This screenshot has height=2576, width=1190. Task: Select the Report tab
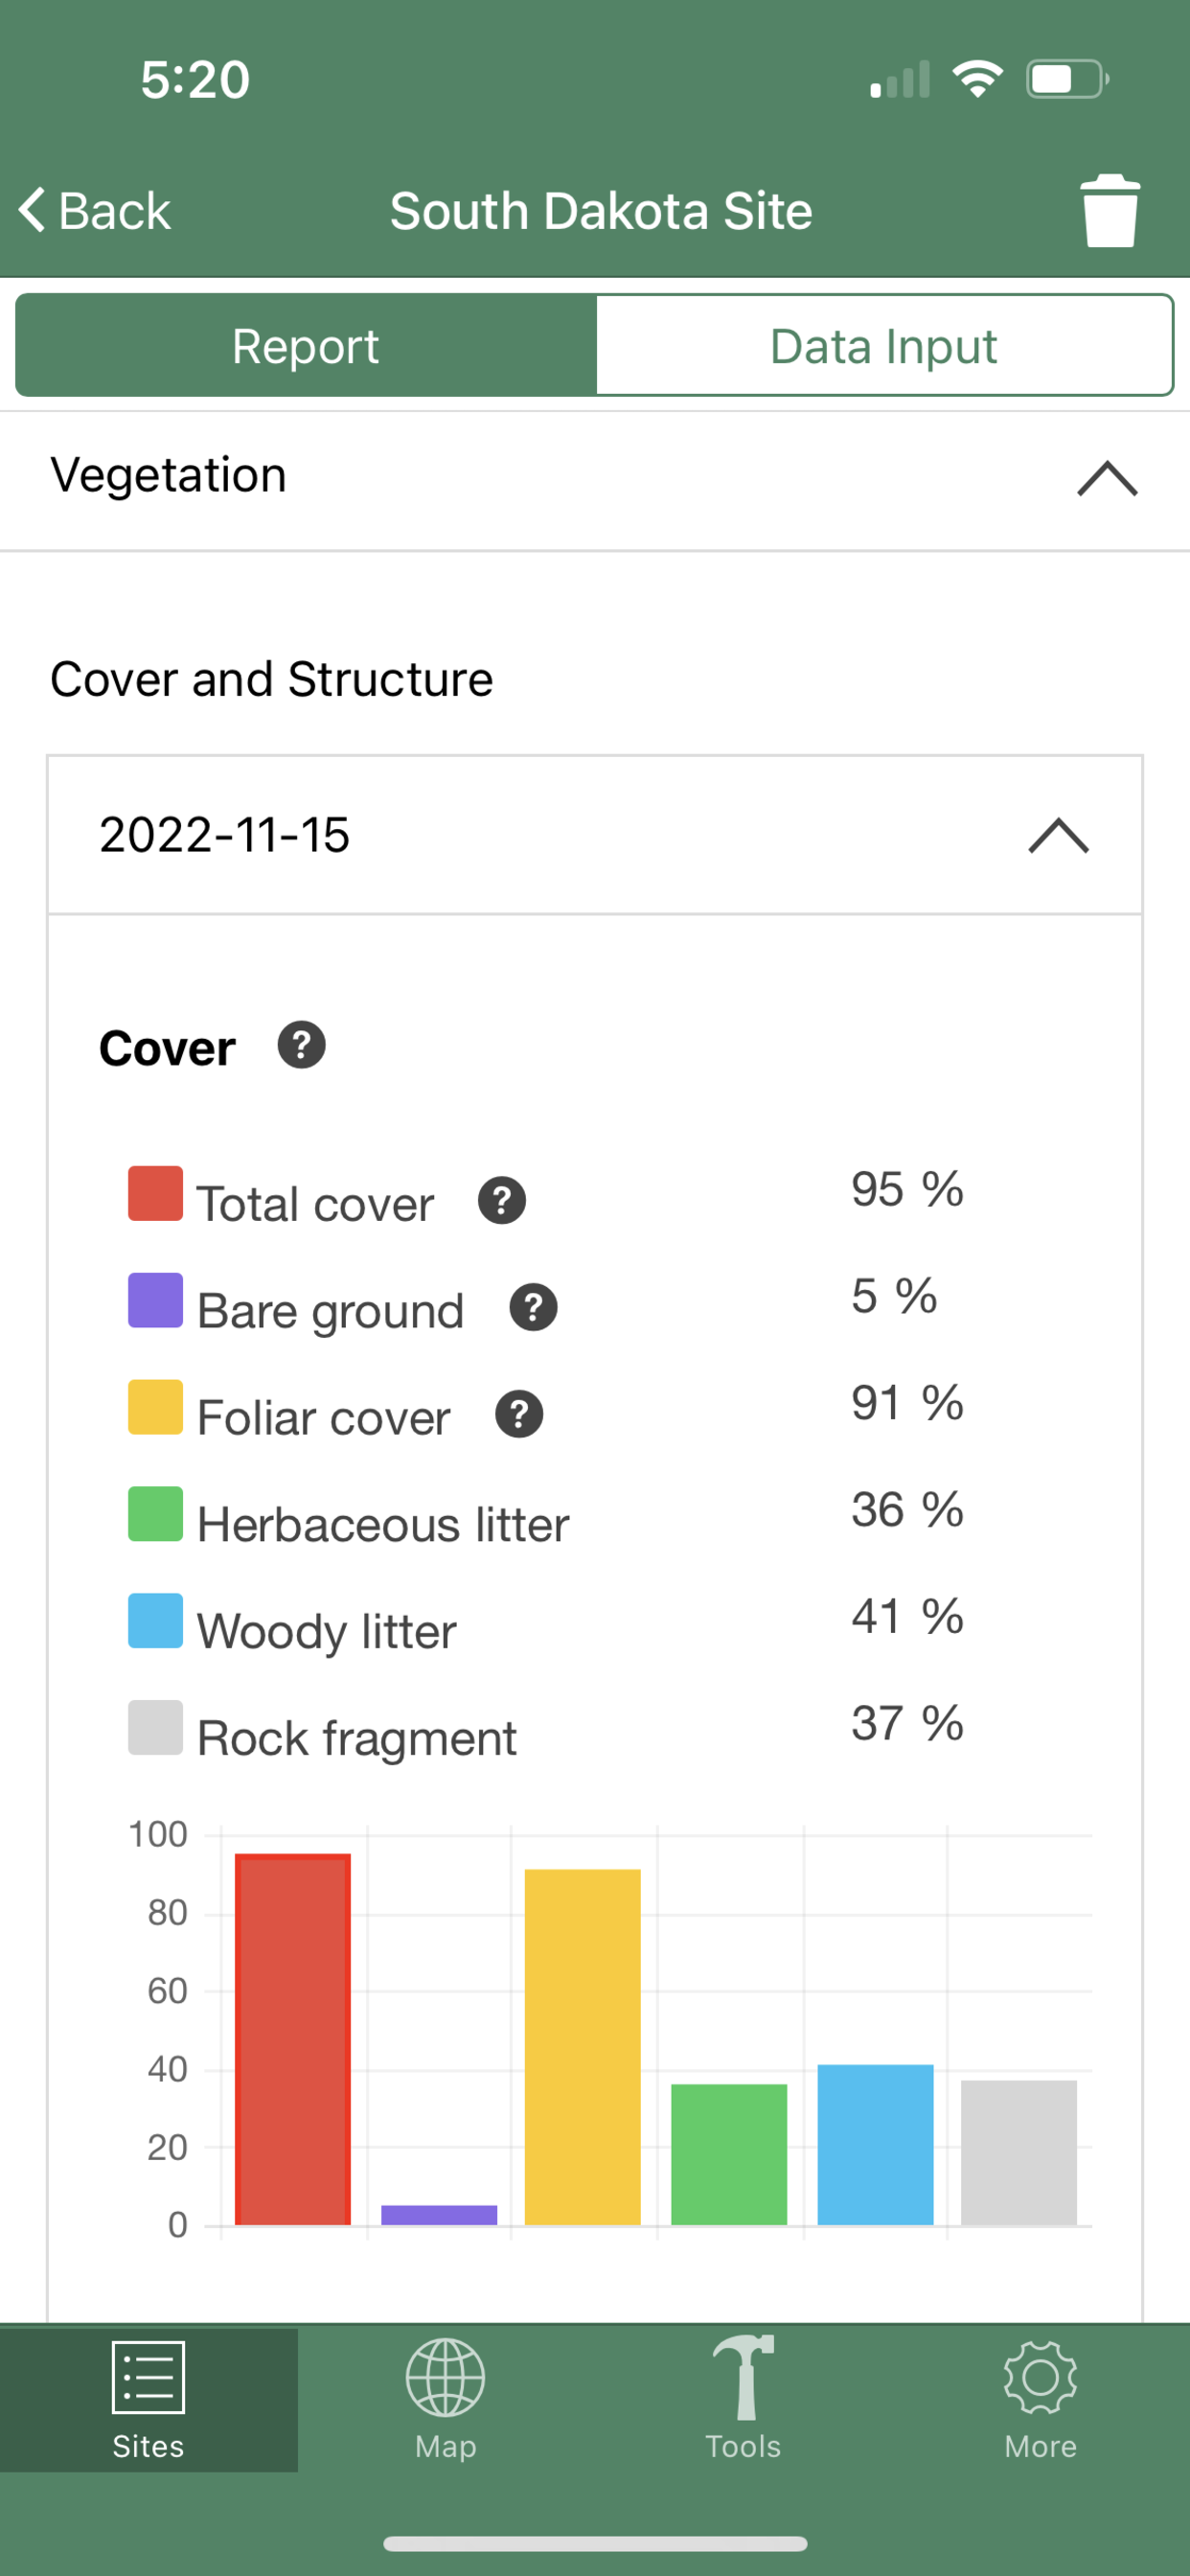point(306,345)
